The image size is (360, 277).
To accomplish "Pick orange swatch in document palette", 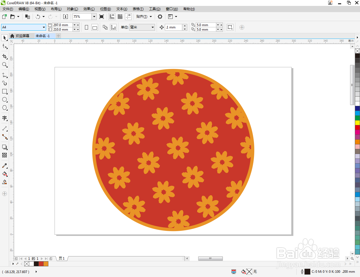I will pos(46,264).
